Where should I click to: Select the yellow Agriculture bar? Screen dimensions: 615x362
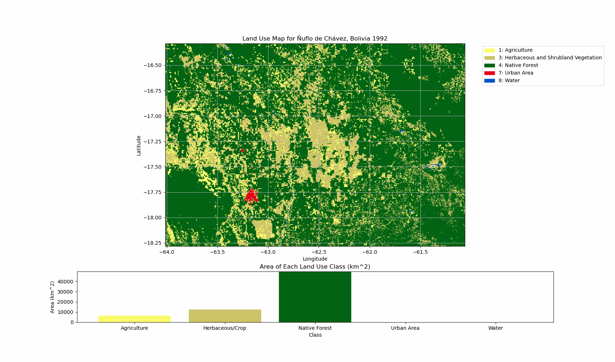point(134,319)
